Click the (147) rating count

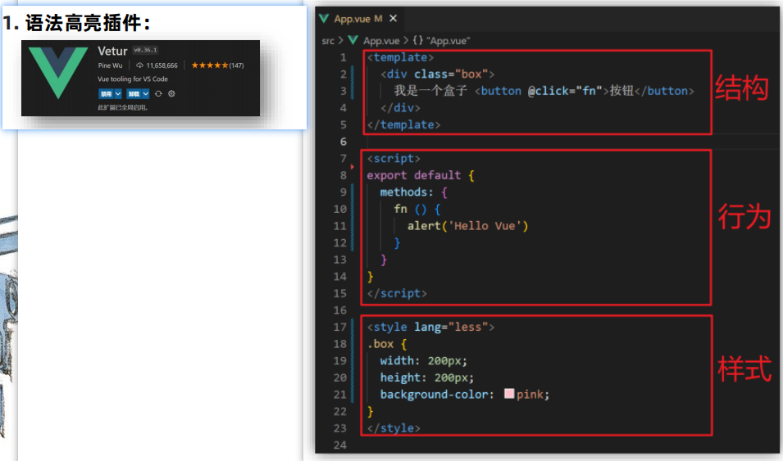(x=237, y=66)
